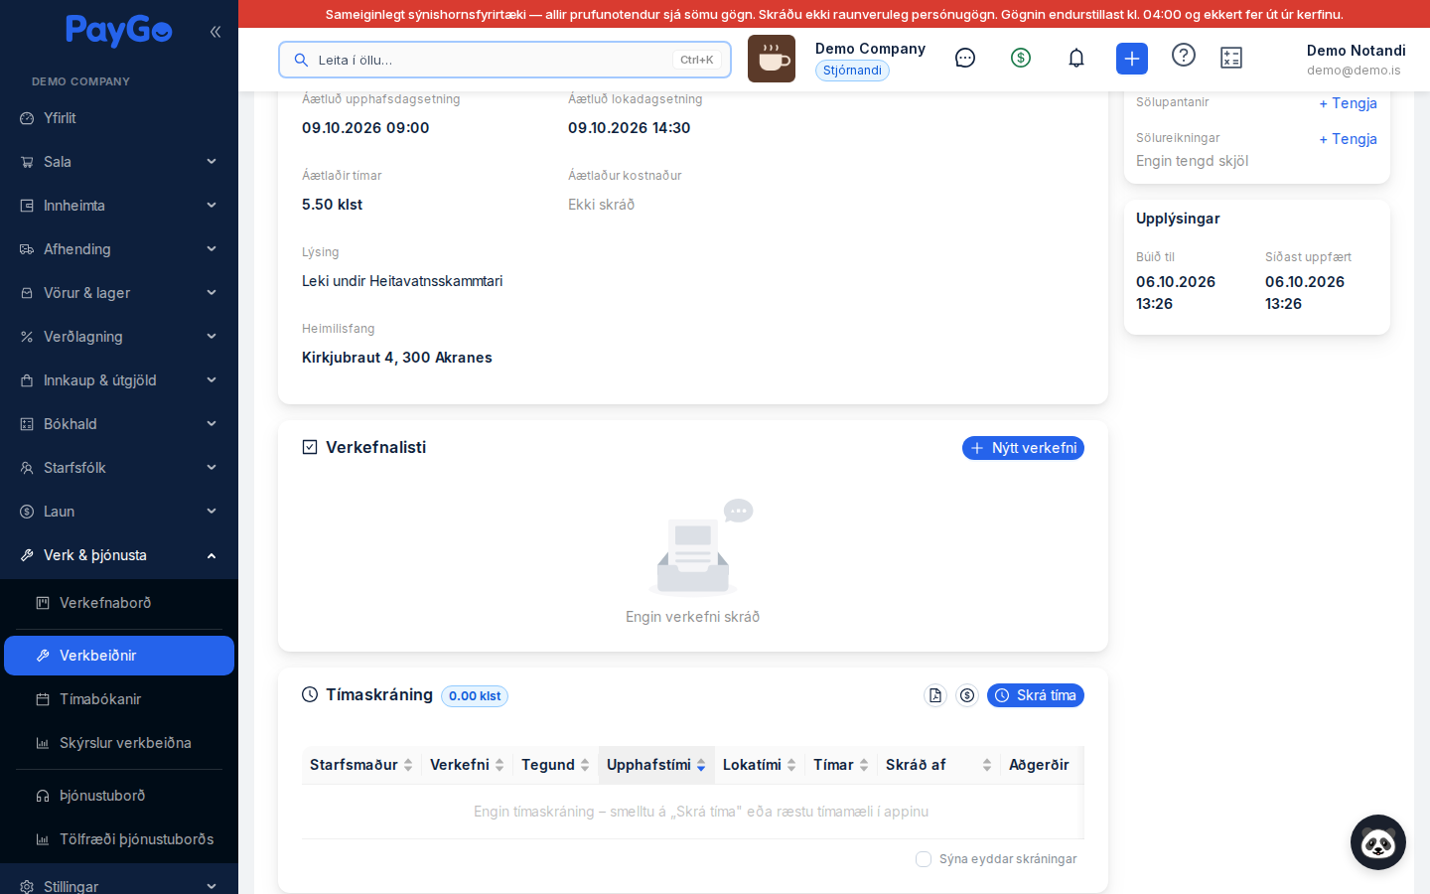Expand the Afhending menu section

tap(119, 249)
